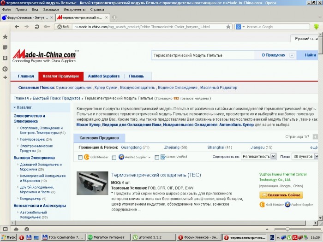
Task: Click the 'Свяжитесь Сейчас' contact button
Action: (x=281, y=195)
